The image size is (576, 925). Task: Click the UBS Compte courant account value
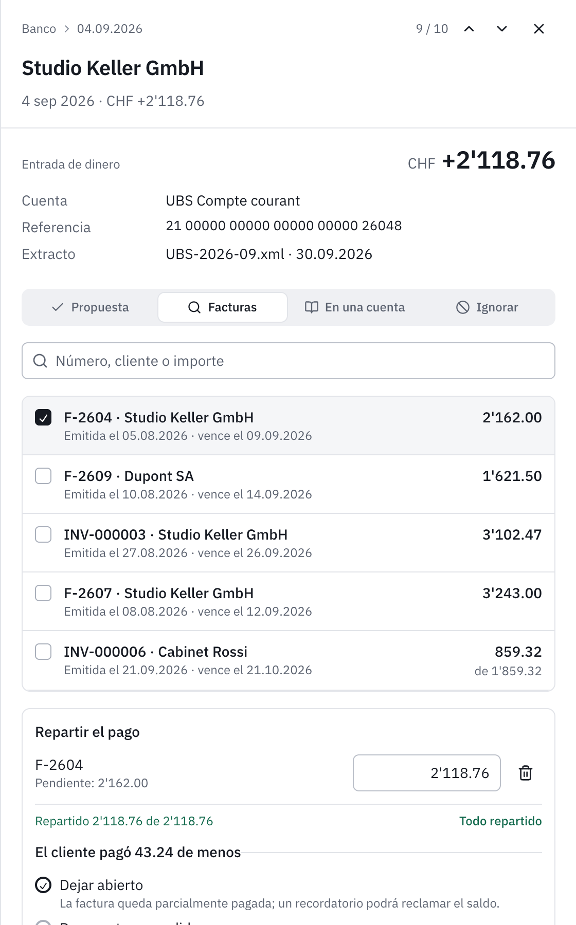tap(233, 201)
